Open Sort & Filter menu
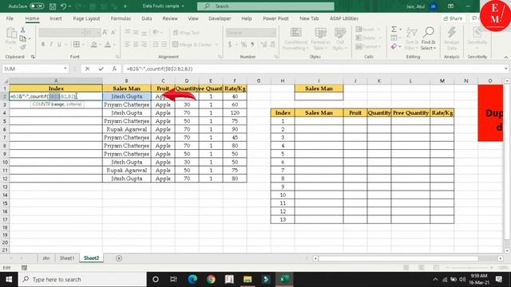The width and height of the screenshot is (511, 287). point(412,39)
